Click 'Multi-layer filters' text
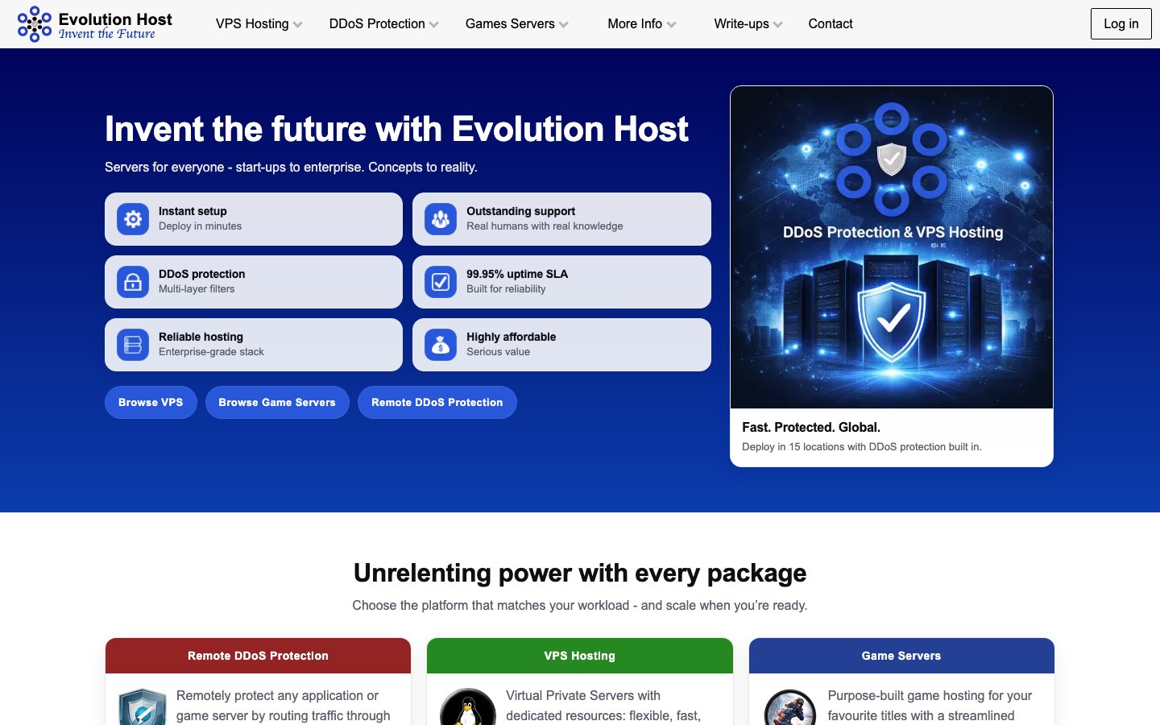 click(x=197, y=289)
